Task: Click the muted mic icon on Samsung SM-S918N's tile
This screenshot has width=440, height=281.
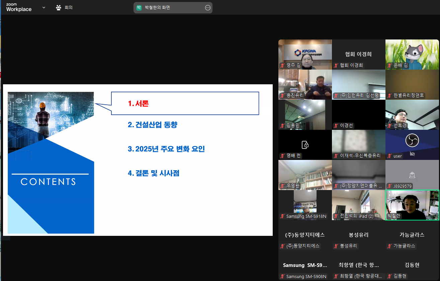Action: [x=282, y=216]
